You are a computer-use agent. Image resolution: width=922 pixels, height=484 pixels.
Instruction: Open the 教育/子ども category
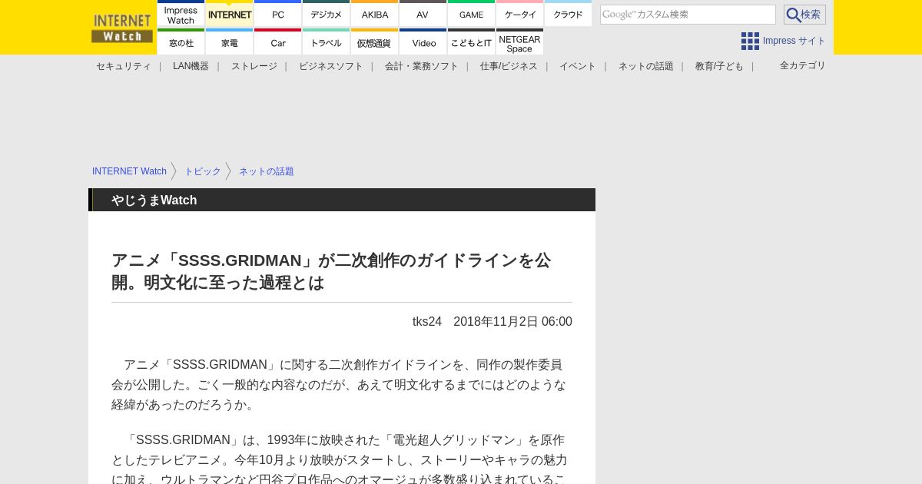click(719, 66)
